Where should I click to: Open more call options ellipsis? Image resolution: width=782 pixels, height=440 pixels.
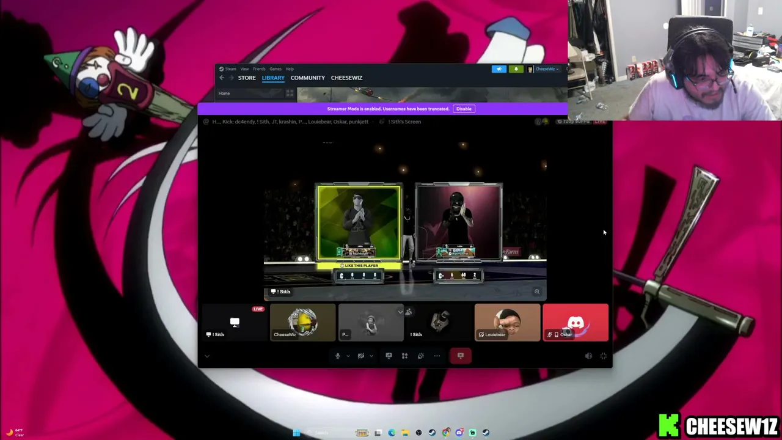tap(437, 356)
